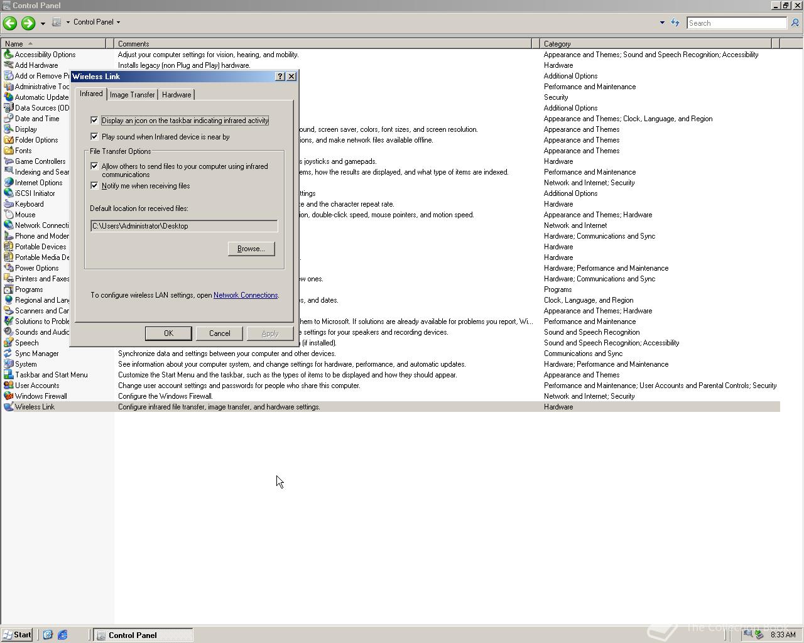Click the Internet Options icon

pyautogui.click(x=8, y=183)
